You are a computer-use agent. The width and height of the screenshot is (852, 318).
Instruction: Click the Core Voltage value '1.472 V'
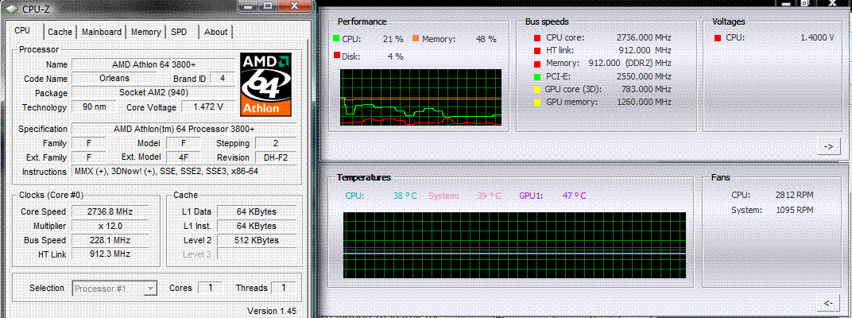coord(209,107)
